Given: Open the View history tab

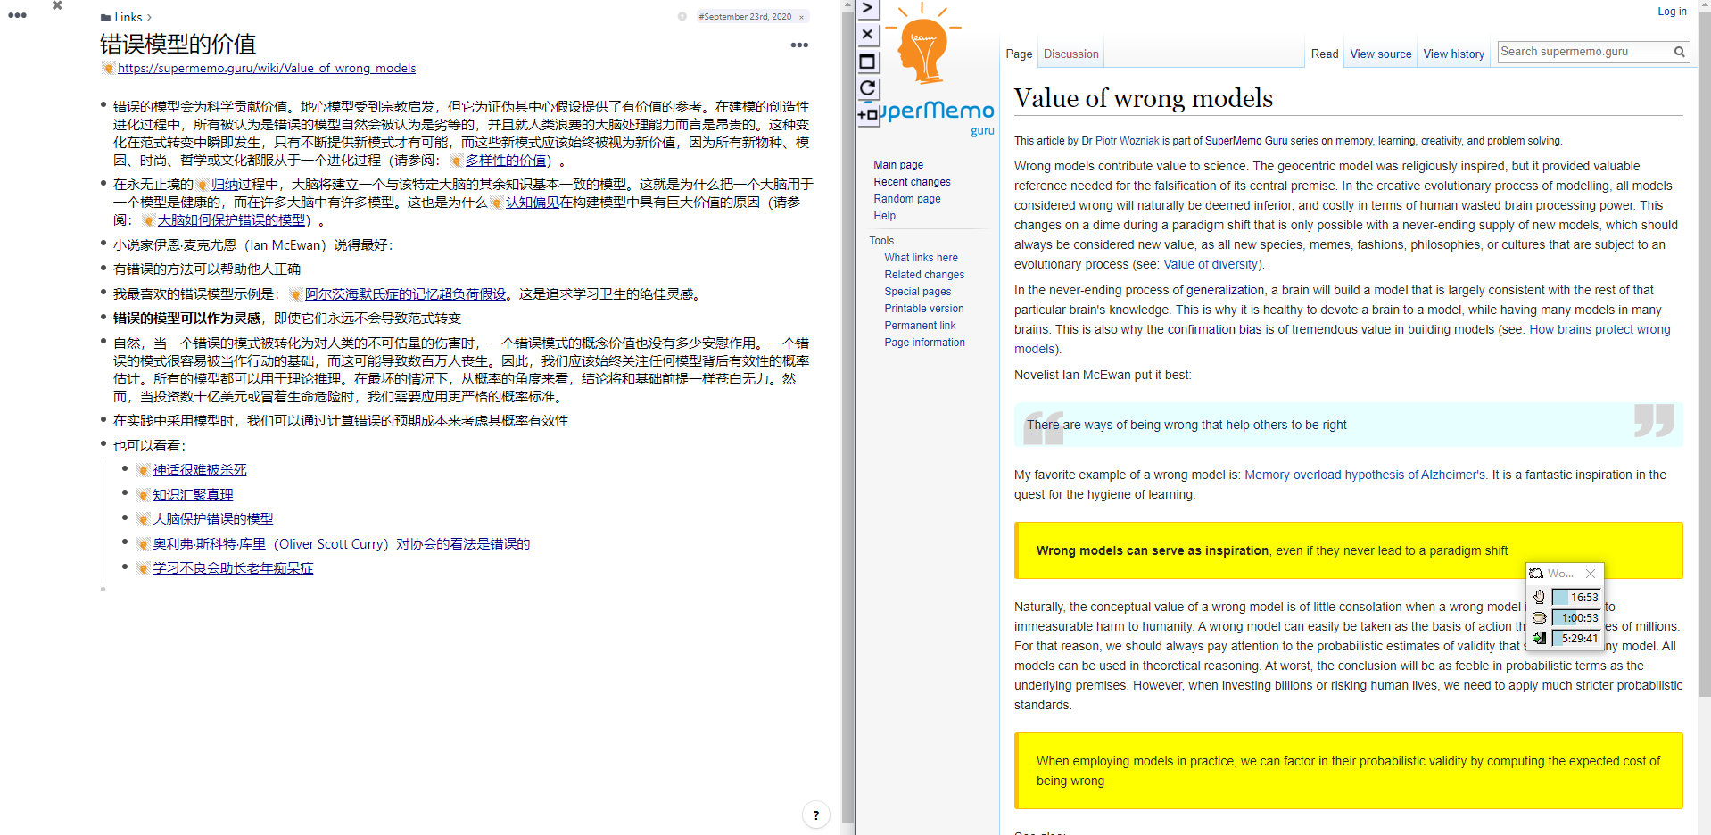Looking at the screenshot, I should (x=1453, y=54).
